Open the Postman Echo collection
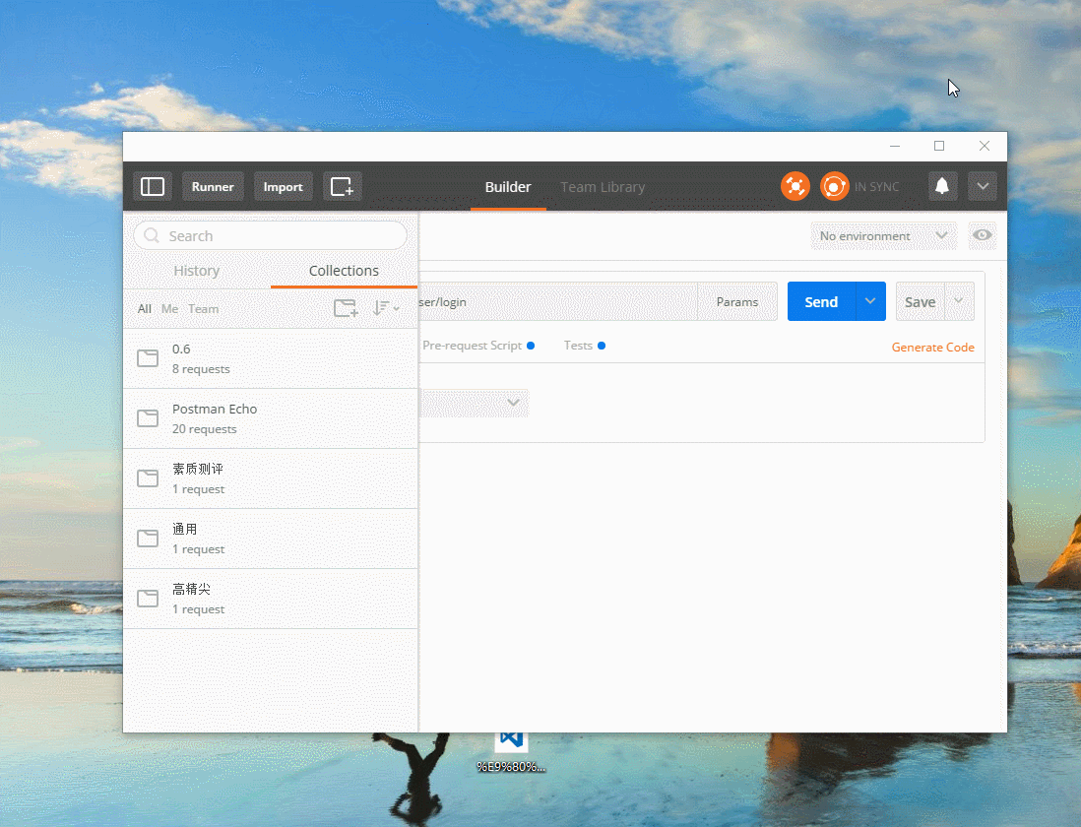The height and width of the screenshot is (827, 1081). 270,418
